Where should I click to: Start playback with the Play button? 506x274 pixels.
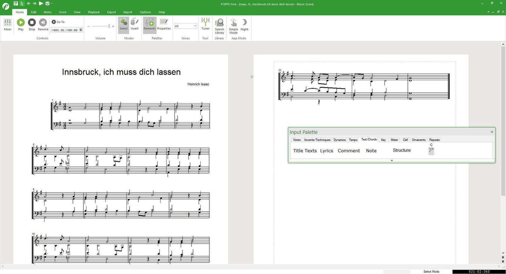click(21, 25)
